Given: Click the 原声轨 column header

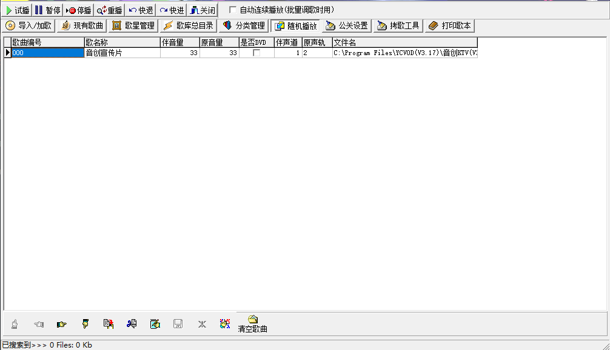Looking at the screenshot, I should coord(318,42).
